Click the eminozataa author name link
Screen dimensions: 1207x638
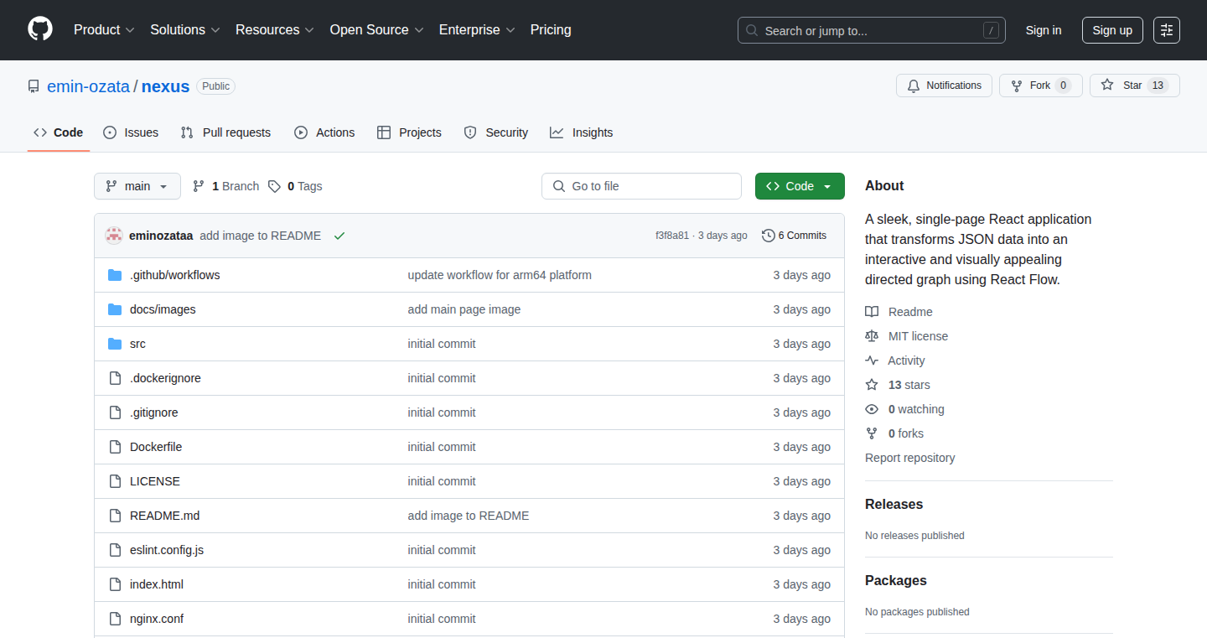point(161,236)
